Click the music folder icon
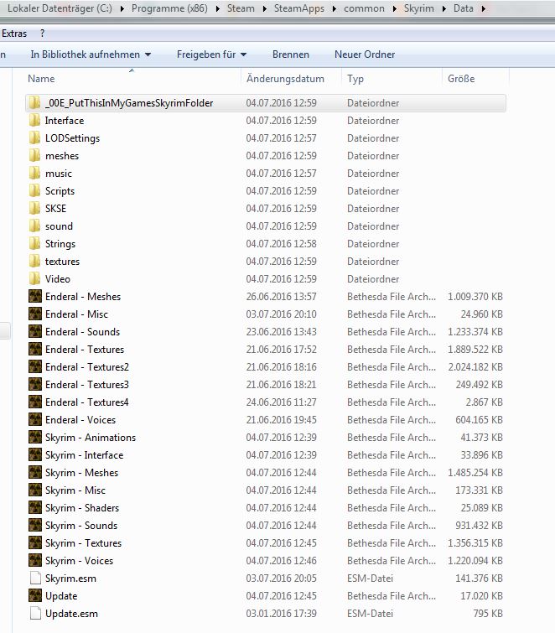 [35, 174]
